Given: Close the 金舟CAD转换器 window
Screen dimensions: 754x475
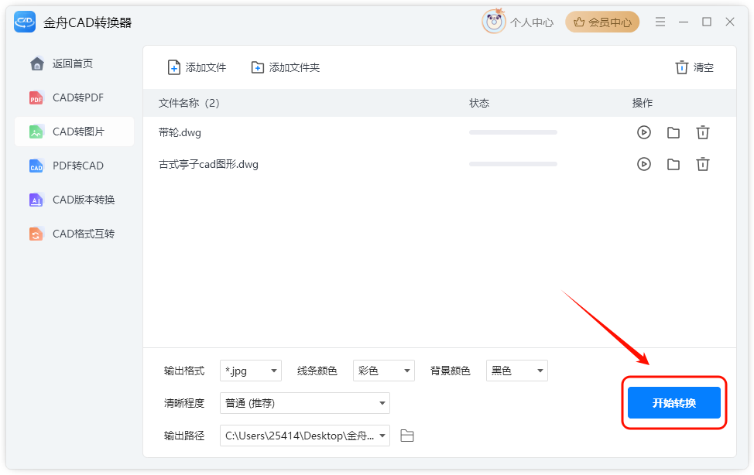Looking at the screenshot, I should [730, 22].
